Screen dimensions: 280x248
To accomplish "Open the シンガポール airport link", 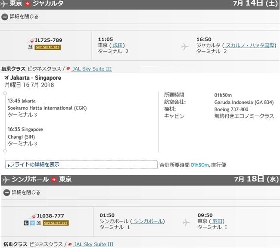I will [x=148, y=221].
